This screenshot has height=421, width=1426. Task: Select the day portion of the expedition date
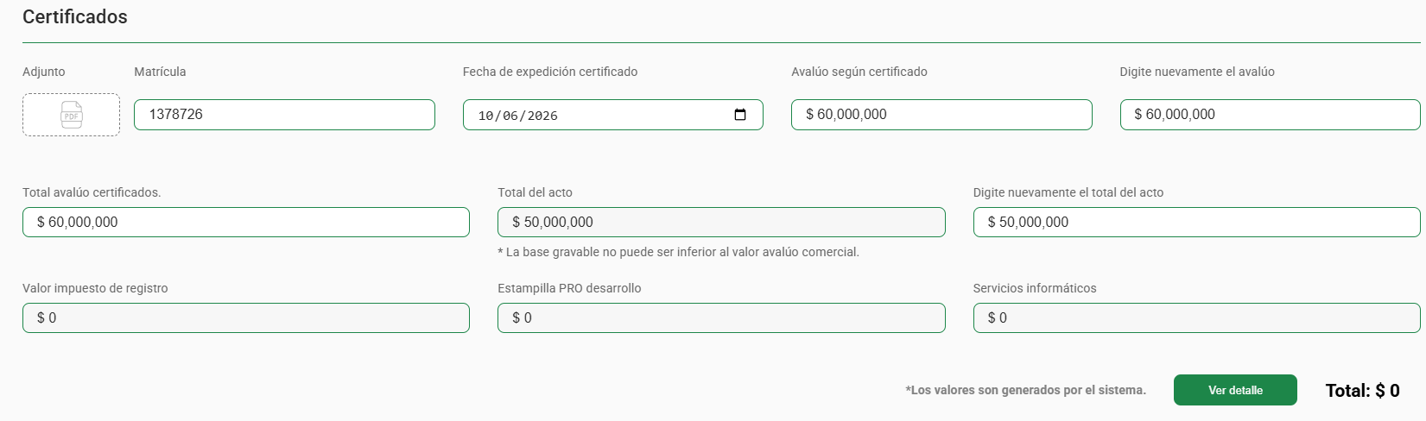click(485, 116)
